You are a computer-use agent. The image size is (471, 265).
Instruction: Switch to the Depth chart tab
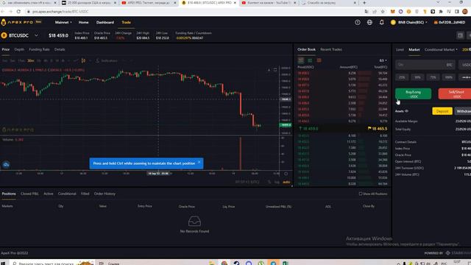(x=19, y=49)
